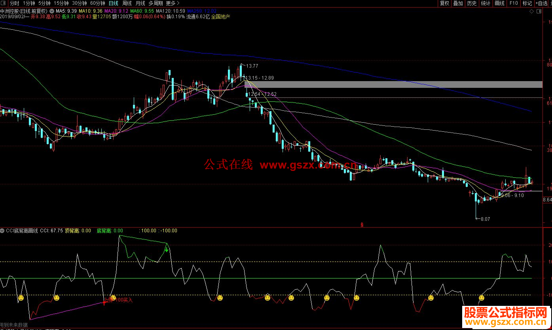Click the 8.64 price tag on right axis
The image size is (552, 330).
click(x=547, y=200)
